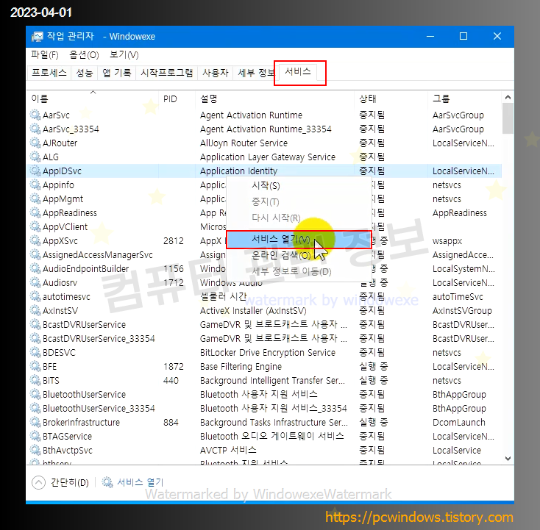
Task: Open the 옵션(O) menu
Action: 84,54
